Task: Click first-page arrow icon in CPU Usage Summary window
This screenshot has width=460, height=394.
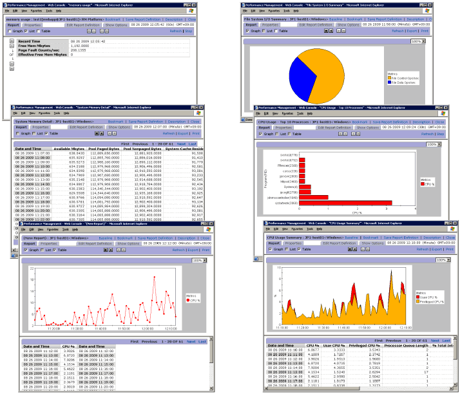Action: point(350,249)
